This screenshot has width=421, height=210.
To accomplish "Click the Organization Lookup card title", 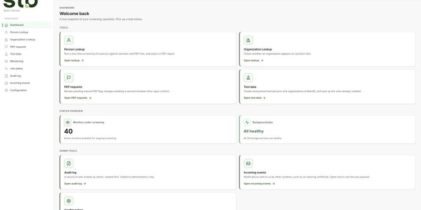I will coord(258,49).
